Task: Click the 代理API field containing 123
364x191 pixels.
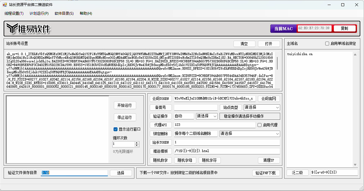Action: click(215, 125)
